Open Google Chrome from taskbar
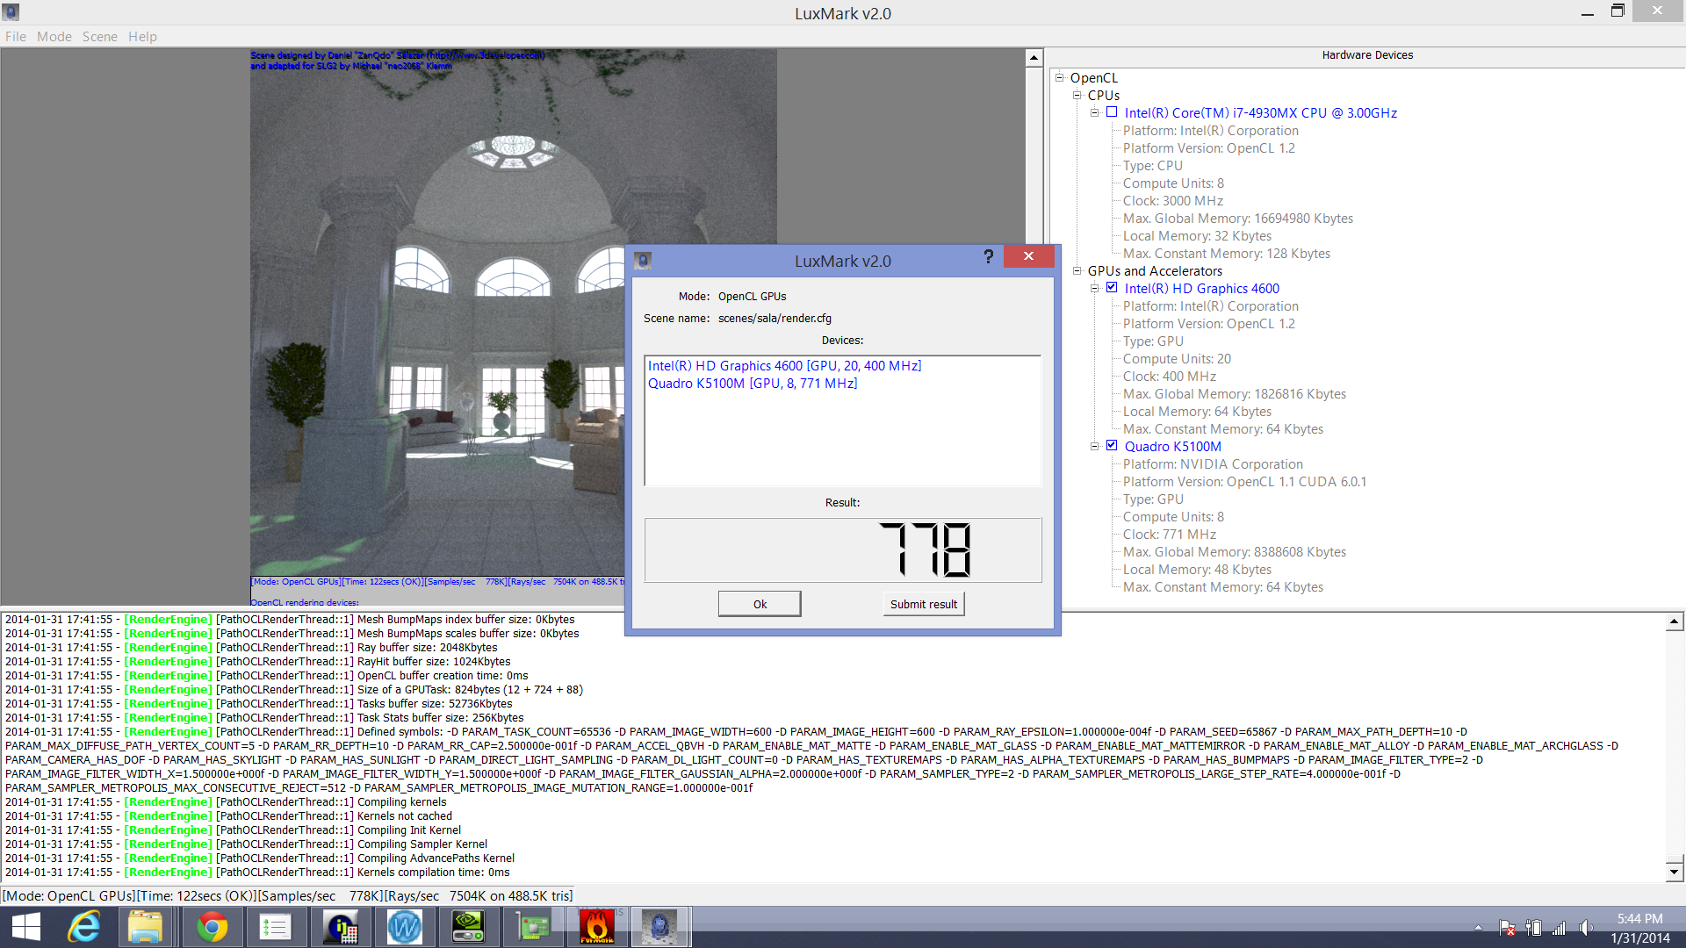The image size is (1686, 948). click(x=212, y=927)
